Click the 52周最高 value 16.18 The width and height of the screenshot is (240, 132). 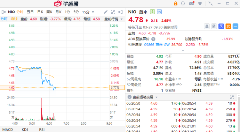click(159, 79)
